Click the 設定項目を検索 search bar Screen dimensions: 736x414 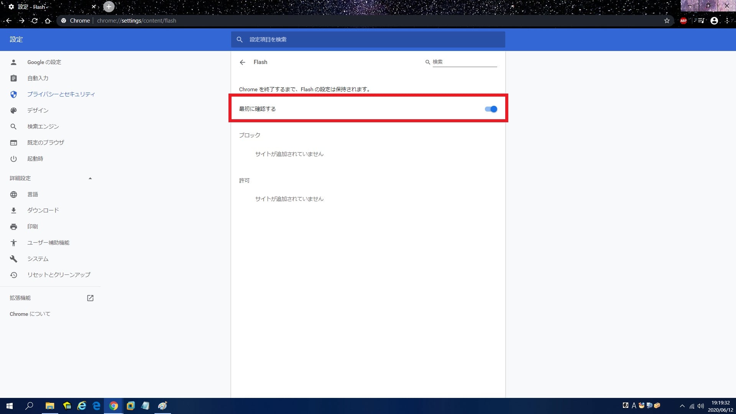368,39
